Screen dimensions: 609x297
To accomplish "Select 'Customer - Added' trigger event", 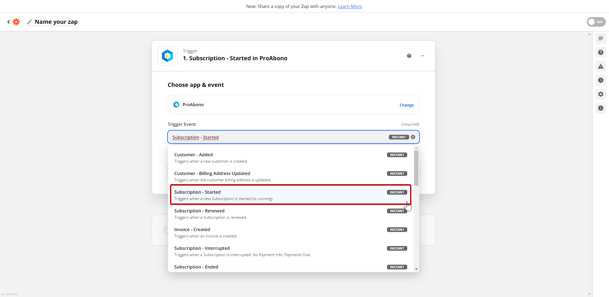I will (291, 158).
